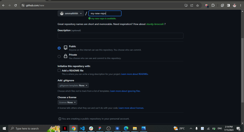This screenshot has height=132, width=244.
Task: Open OBS Studio from the taskbar
Action: coord(109,128)
